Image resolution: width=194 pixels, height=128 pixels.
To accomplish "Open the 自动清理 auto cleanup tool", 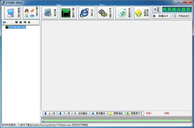I will (124, 13).
